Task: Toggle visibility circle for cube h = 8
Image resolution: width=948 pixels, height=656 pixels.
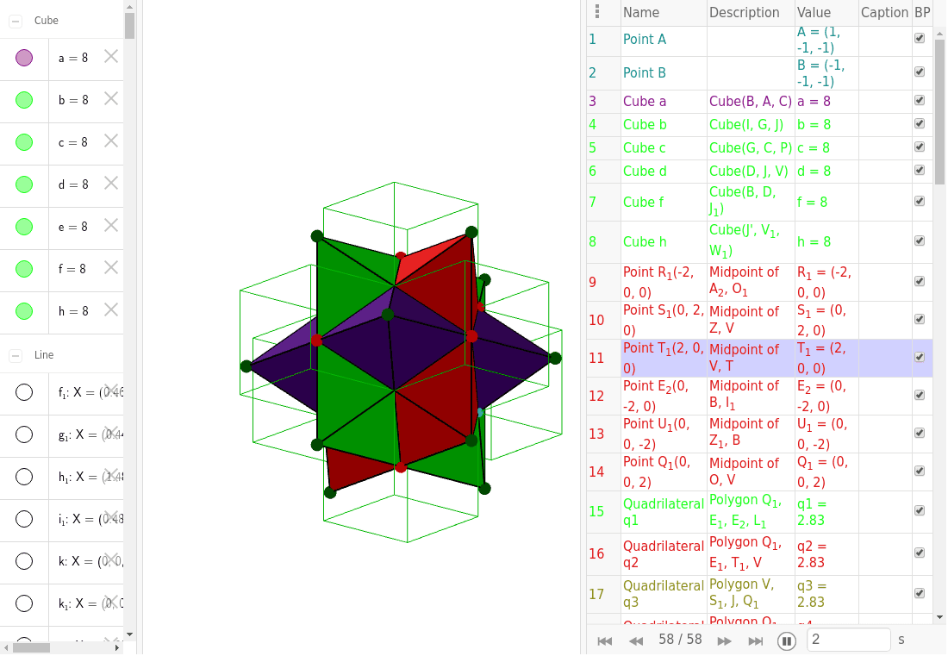Action: pyautogui.click(x=24, y=311)
